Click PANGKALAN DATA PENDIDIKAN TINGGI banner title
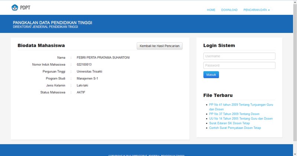Viewport: 297px width, 156px height. pyautogui.click(x=52, y=23)
